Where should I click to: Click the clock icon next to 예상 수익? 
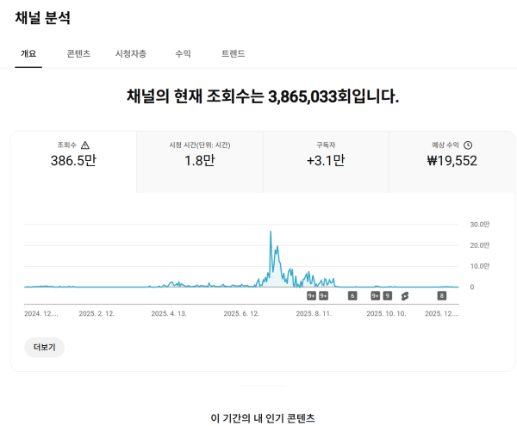click(468, 145)
